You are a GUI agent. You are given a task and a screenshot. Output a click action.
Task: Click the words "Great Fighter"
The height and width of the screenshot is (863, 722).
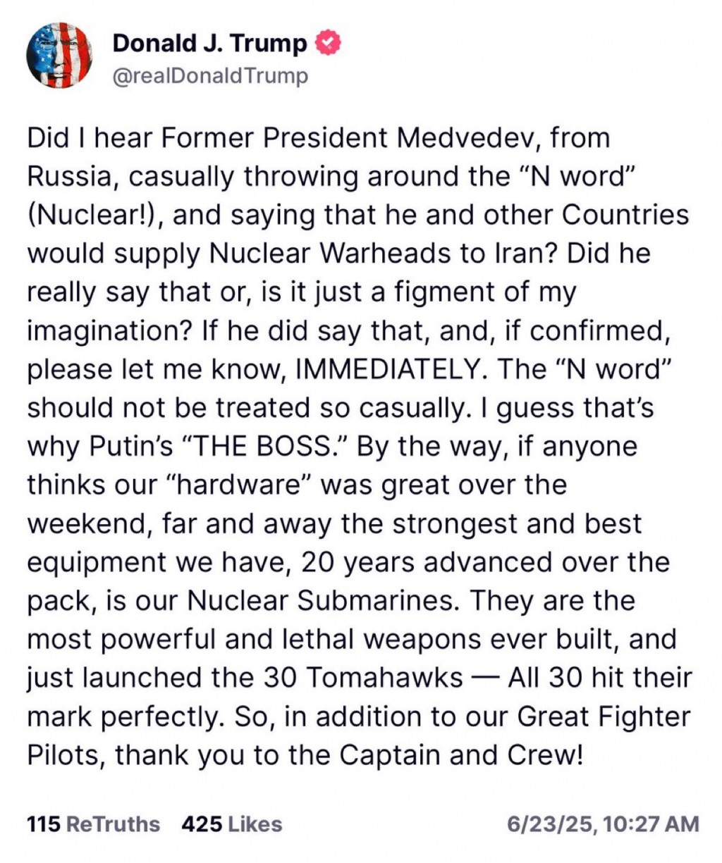[604, 716]
